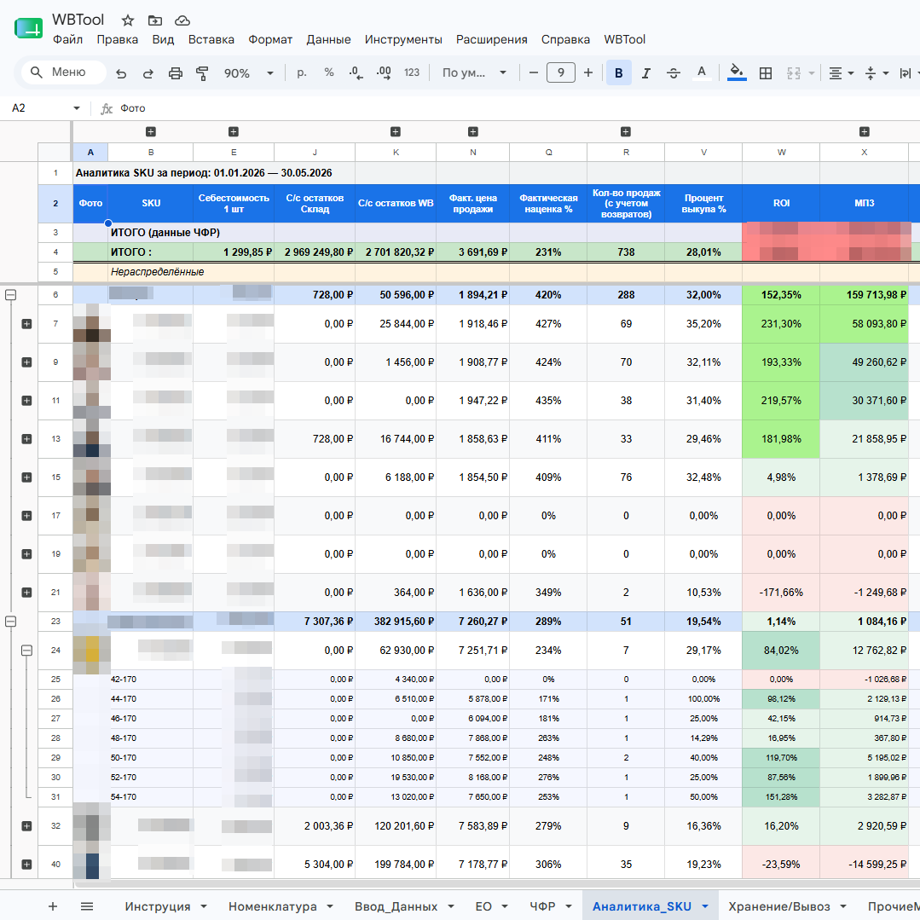Select the ROI header cell

pos(781,203)
